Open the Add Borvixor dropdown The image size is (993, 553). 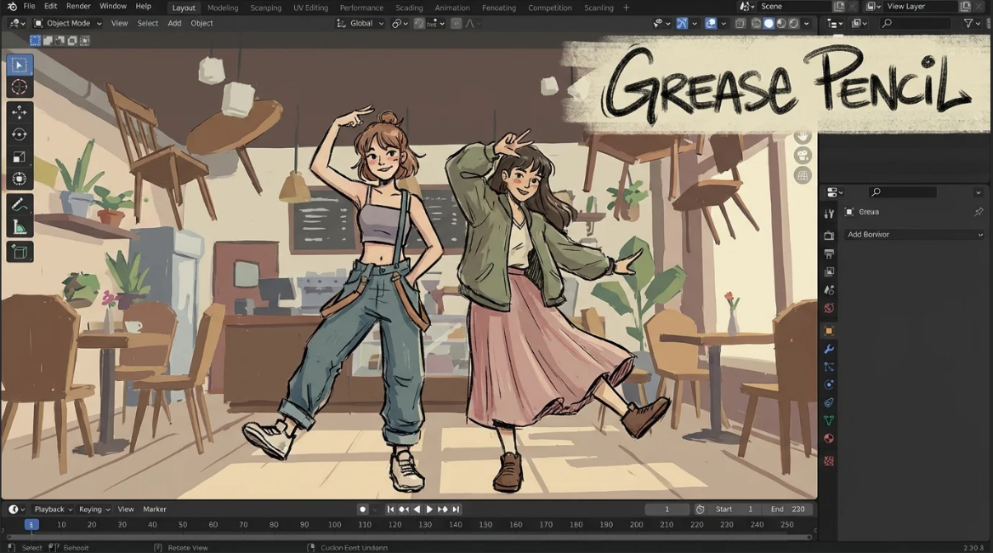(x=915, y=234)
